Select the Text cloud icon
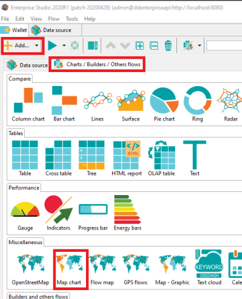The height and width of the screenshot is (299, 242). (210, 264)
